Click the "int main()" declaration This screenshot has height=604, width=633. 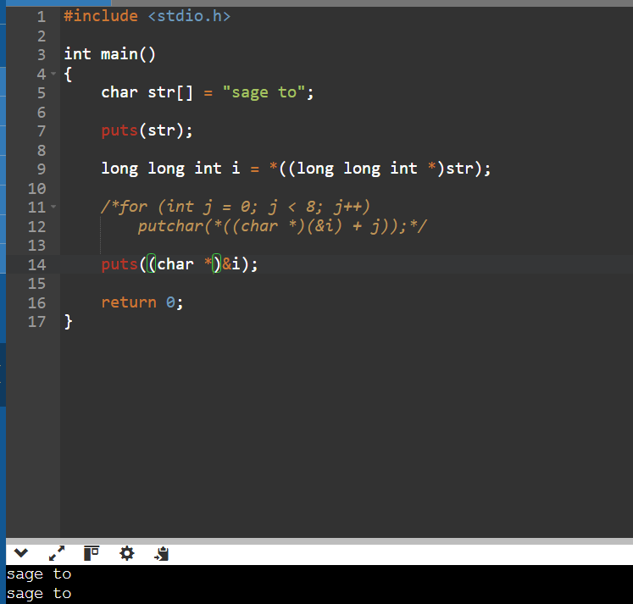tap(110, 54)
